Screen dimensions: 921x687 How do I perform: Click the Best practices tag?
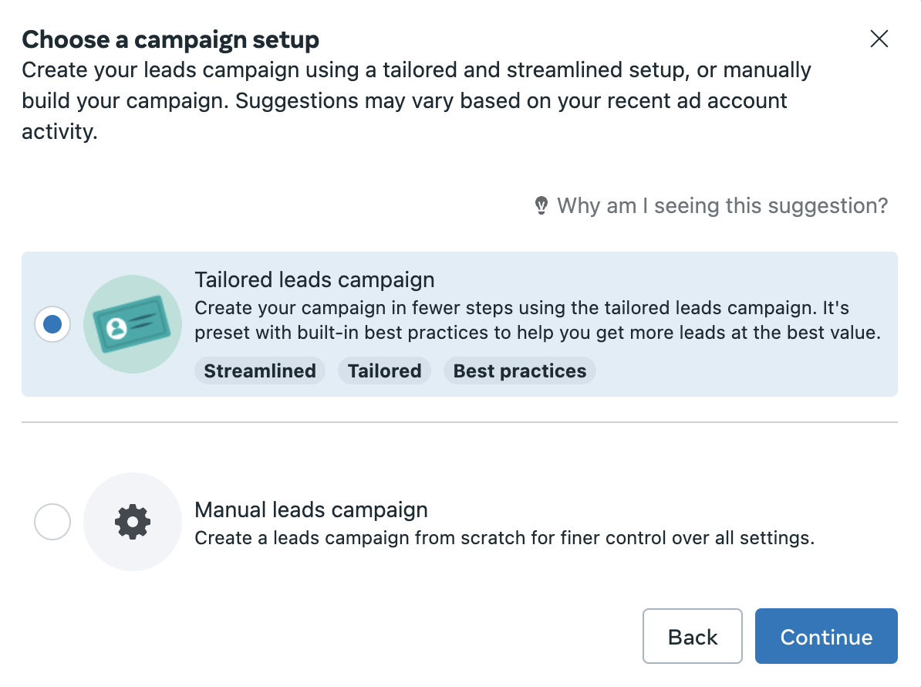519,371
